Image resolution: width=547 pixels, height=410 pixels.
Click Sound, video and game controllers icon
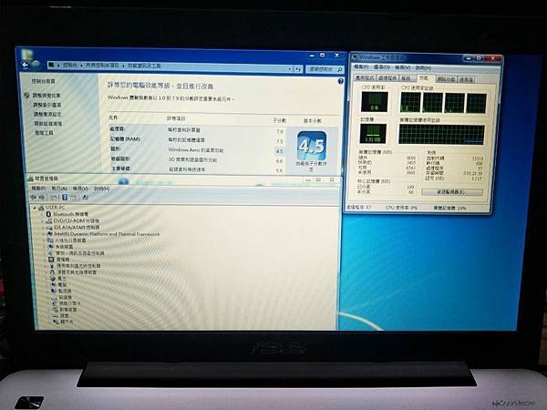(51, 253)
